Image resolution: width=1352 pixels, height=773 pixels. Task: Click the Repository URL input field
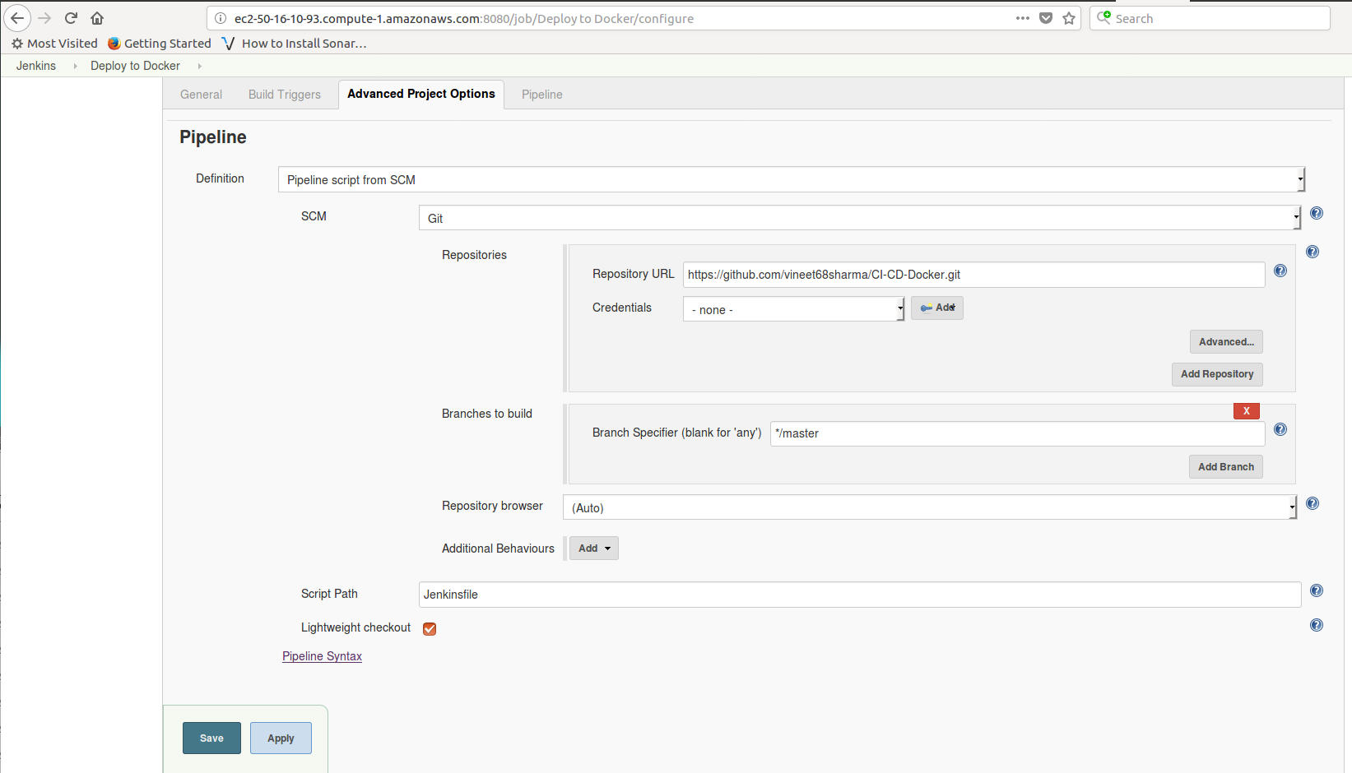[x=974, y=275]
